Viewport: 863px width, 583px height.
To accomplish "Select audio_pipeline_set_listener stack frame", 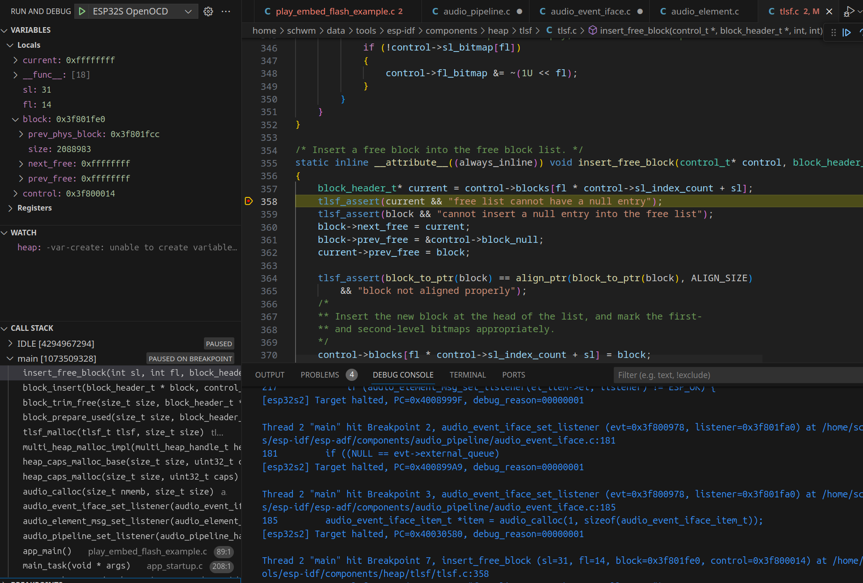I will [x=121, y=536].
